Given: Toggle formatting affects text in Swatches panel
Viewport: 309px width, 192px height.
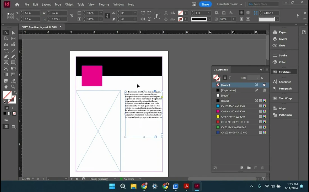Looking at the screenshot, I should coord(230,78).
